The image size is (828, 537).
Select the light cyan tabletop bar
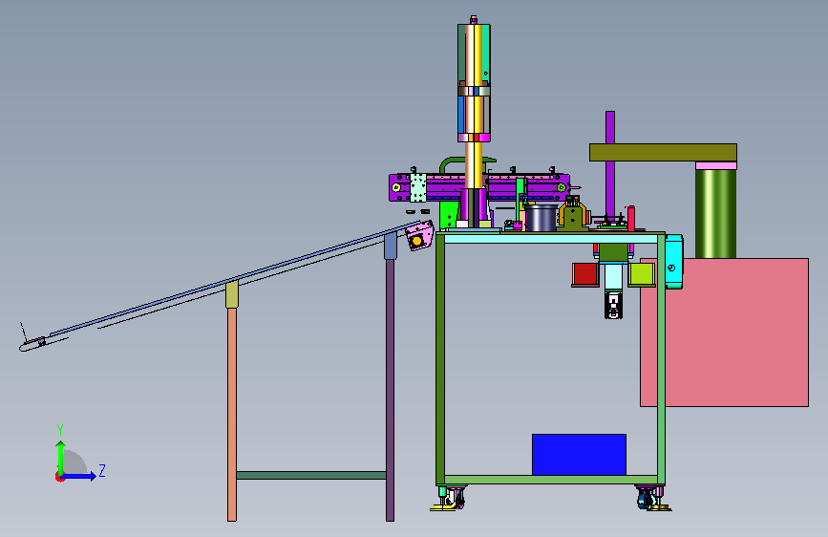[x=551, y=239]
